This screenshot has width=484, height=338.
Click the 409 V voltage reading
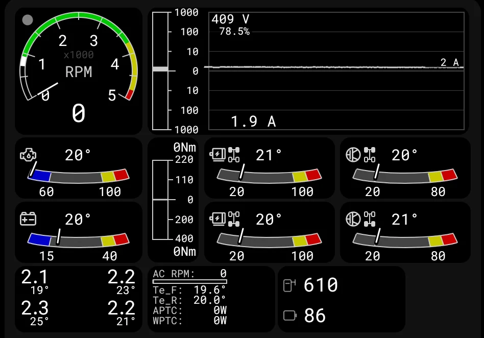(230, 19)
